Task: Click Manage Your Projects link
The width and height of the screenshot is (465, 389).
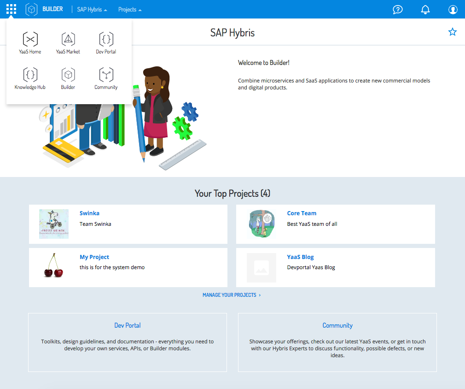Action: coord(232,295)
